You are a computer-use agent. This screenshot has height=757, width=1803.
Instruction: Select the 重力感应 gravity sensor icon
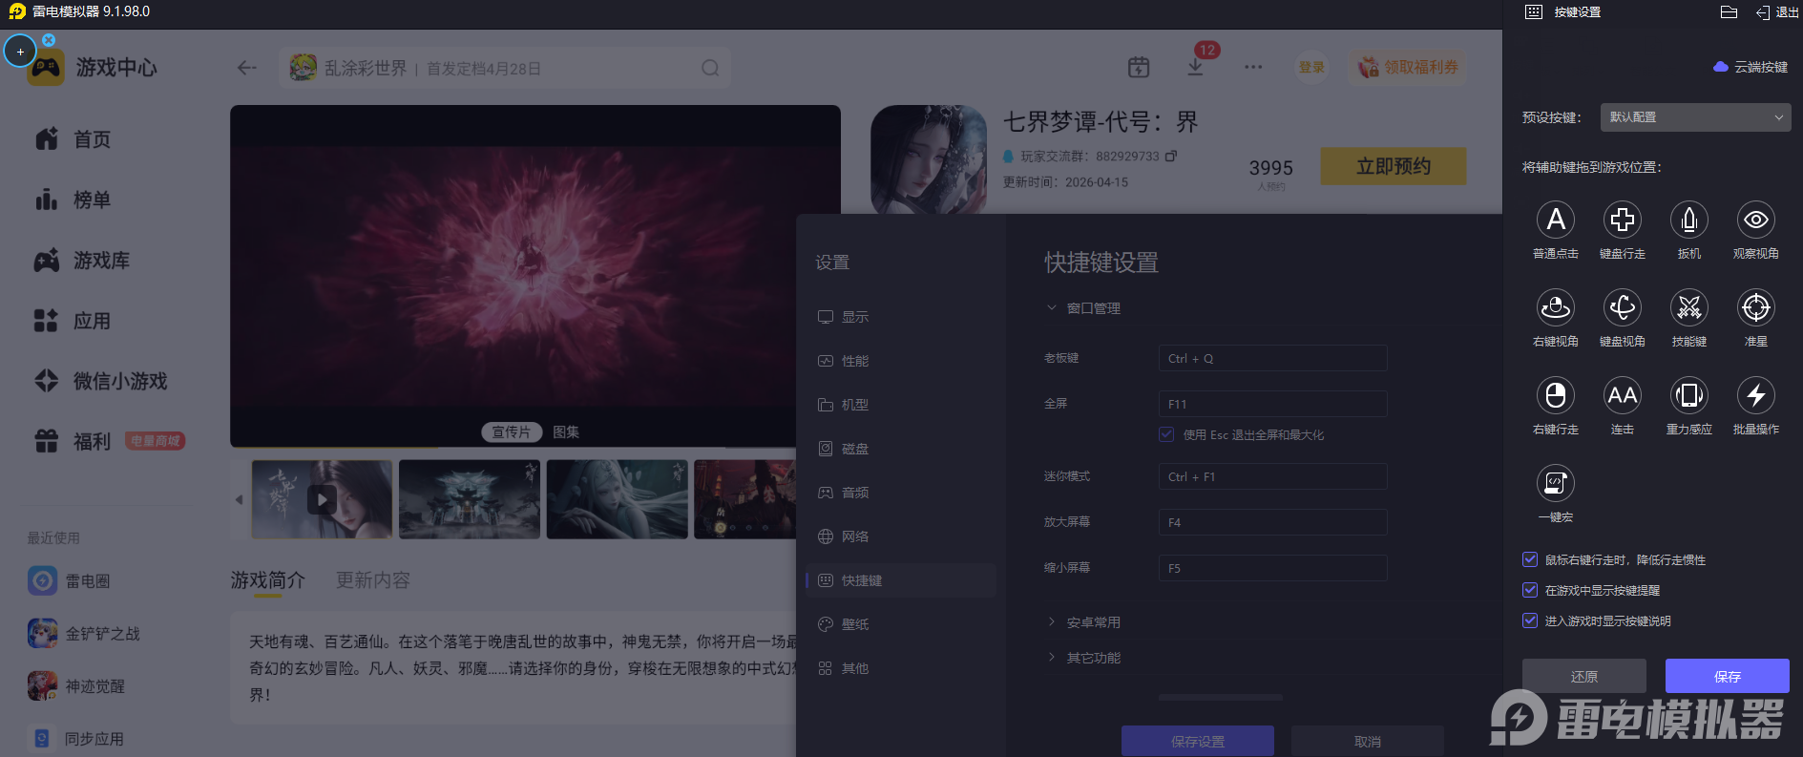1688,396
